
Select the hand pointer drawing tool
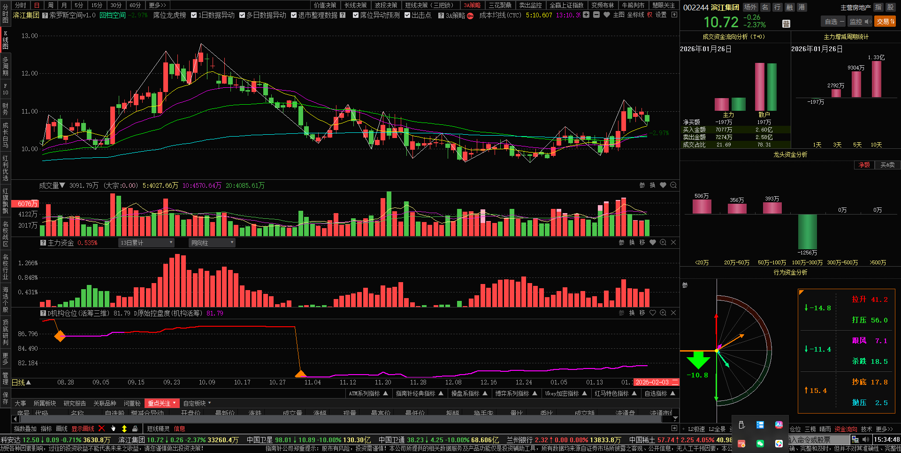(x=113, y=429)
